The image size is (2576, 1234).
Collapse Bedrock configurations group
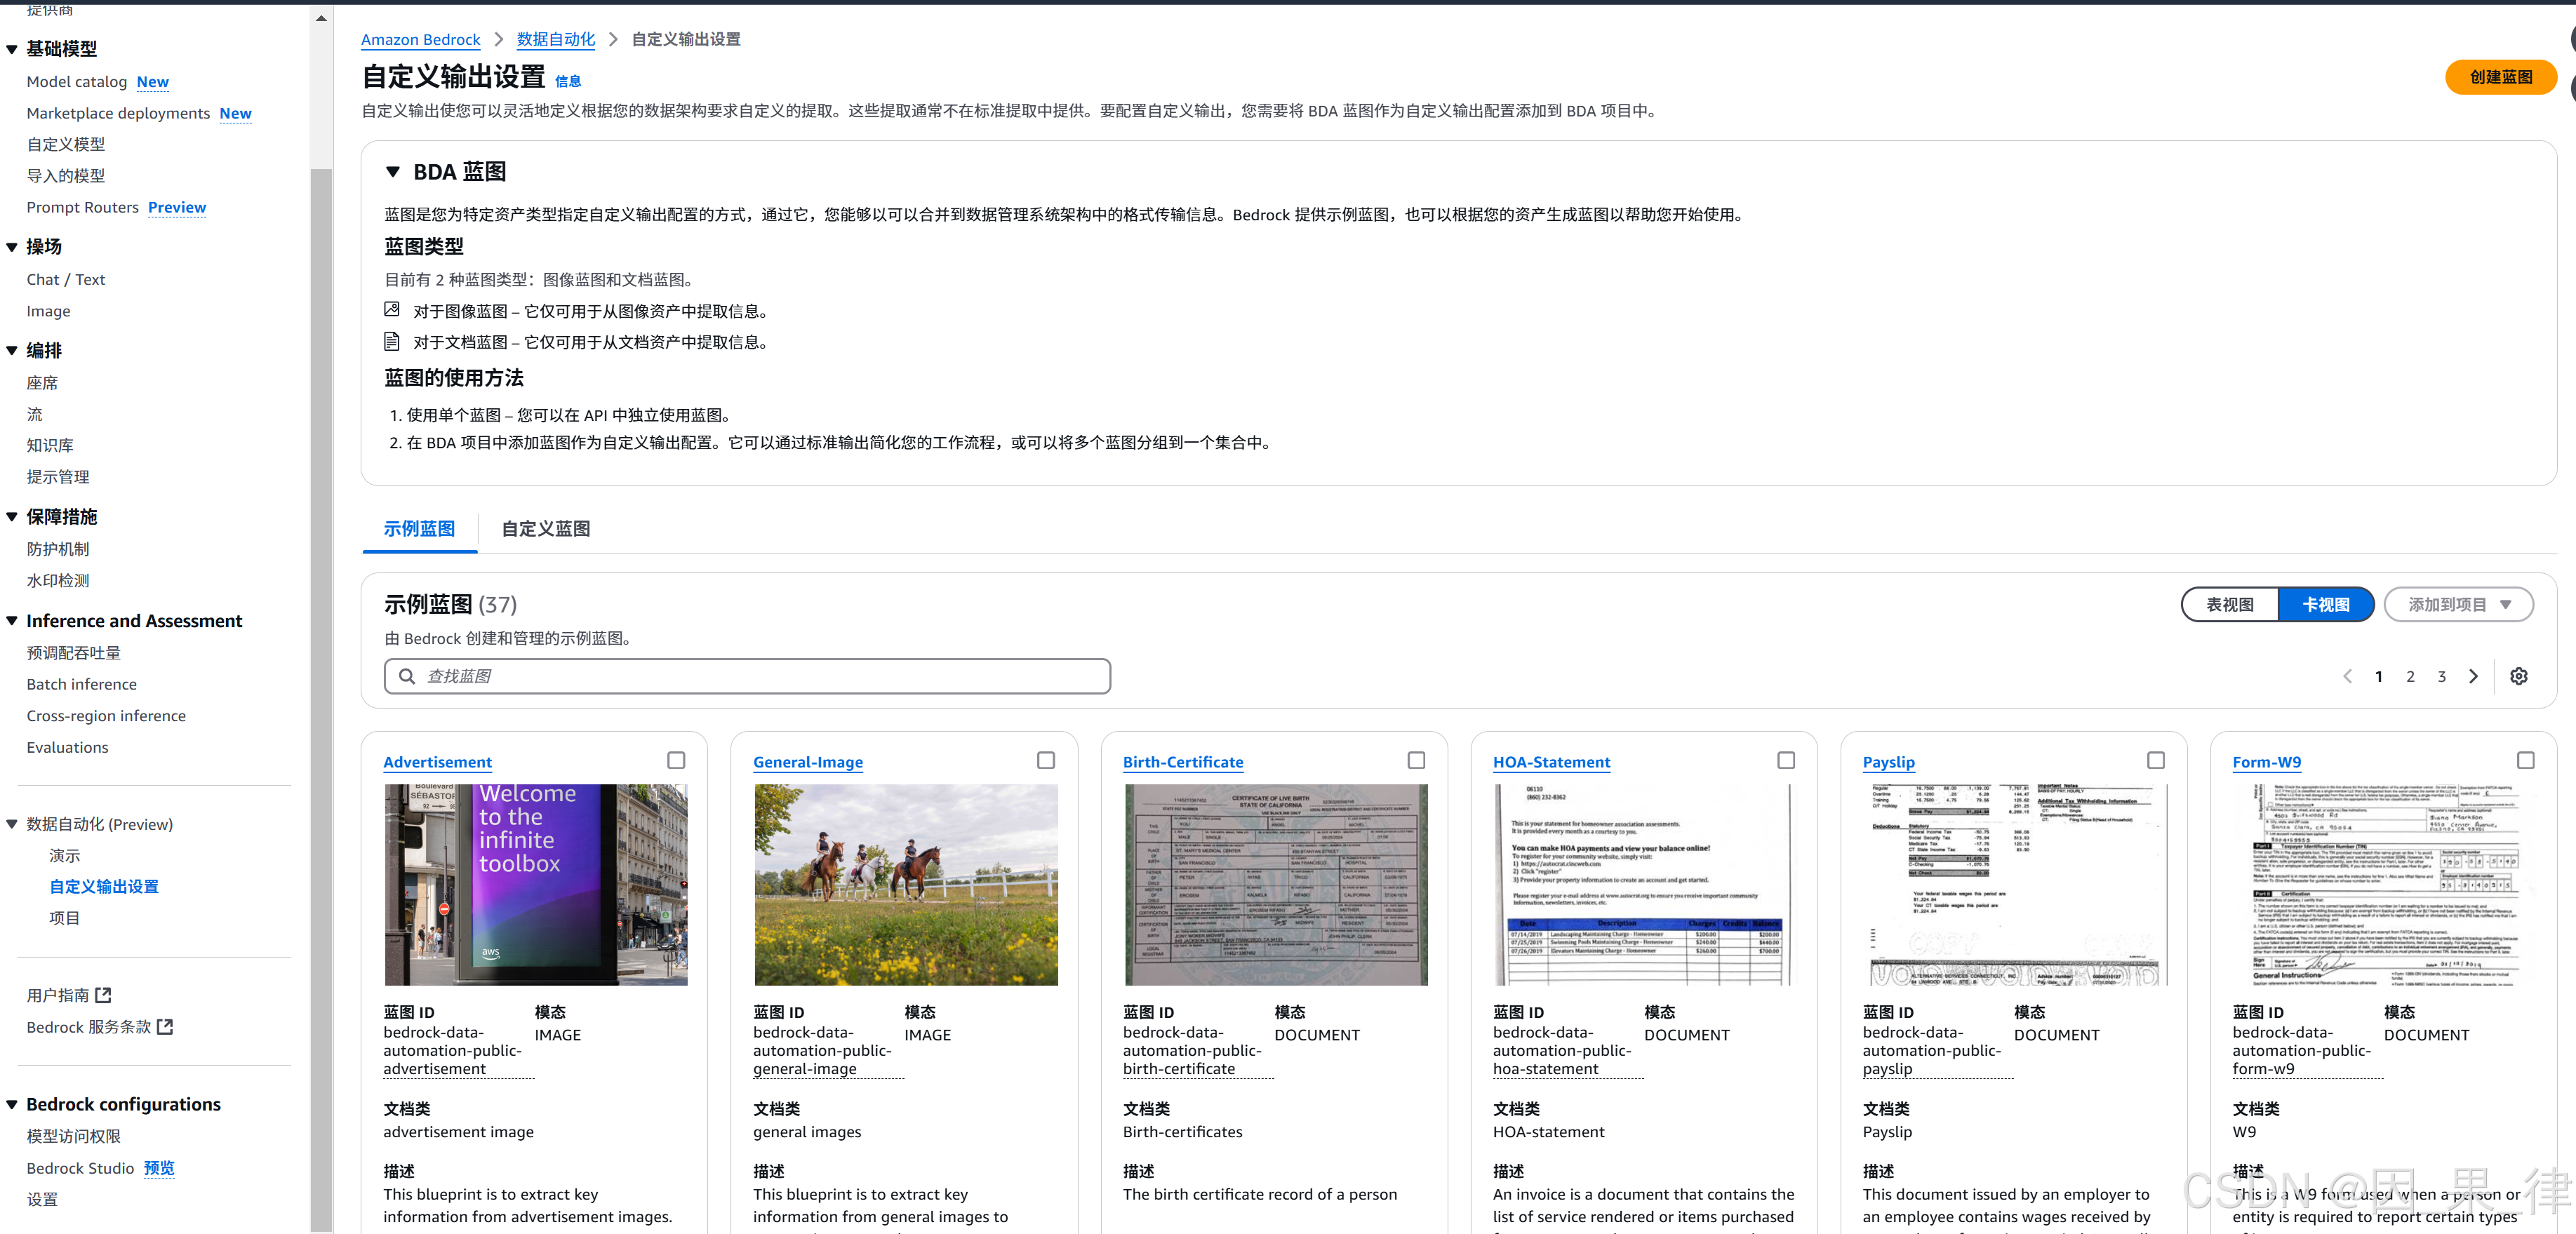12,1104
